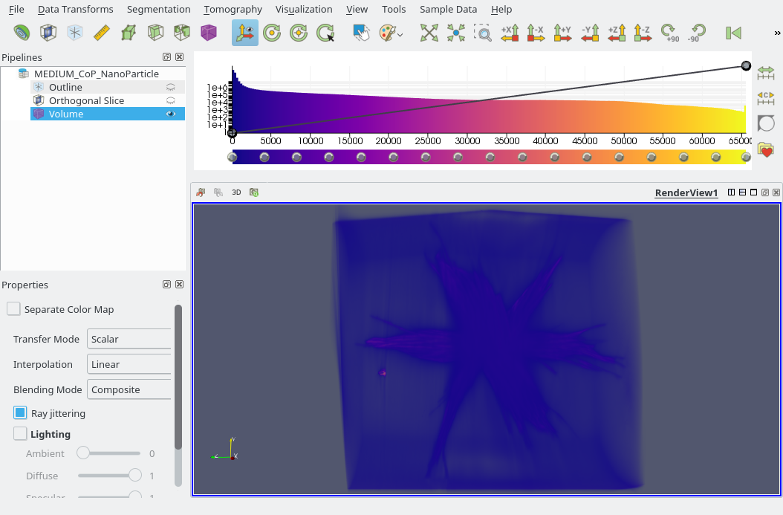Invert color map circular icon
The image size is (783, 515).
click(765, 123)
